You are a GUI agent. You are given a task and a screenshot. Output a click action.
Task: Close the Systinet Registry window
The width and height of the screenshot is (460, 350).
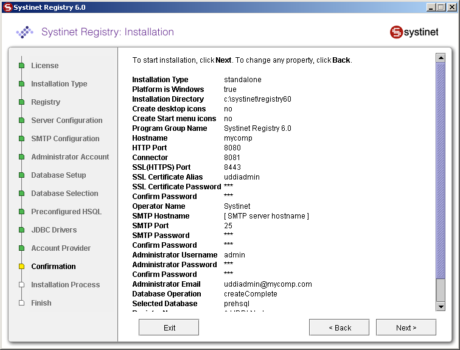tap(452, 7)
